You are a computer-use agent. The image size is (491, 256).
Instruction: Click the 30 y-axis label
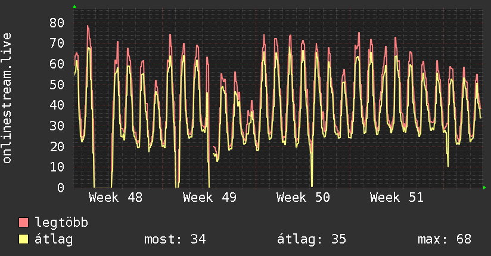pos(57,126)
